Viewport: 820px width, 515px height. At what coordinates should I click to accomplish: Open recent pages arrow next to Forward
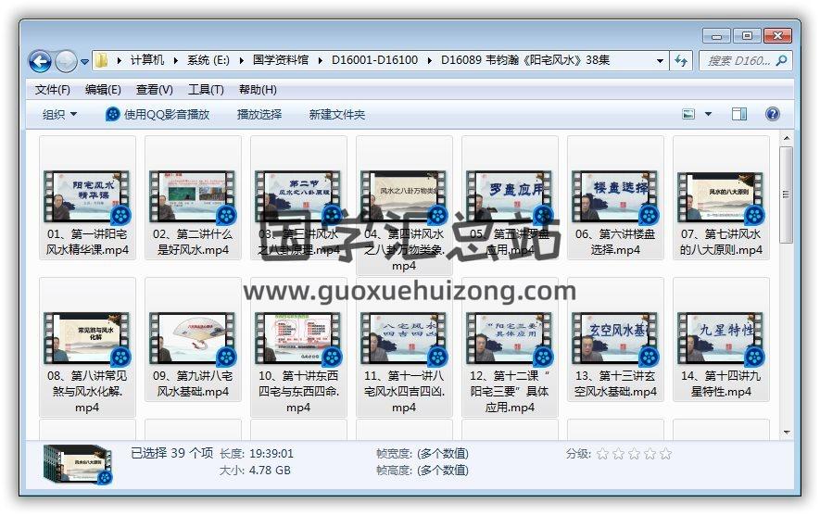[x=85, y=62]
